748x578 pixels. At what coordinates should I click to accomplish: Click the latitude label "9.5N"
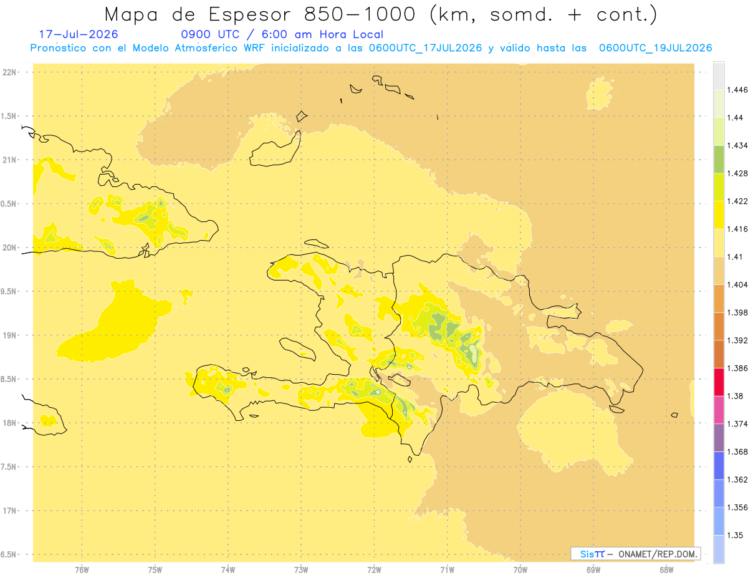(x=9, y=291)
